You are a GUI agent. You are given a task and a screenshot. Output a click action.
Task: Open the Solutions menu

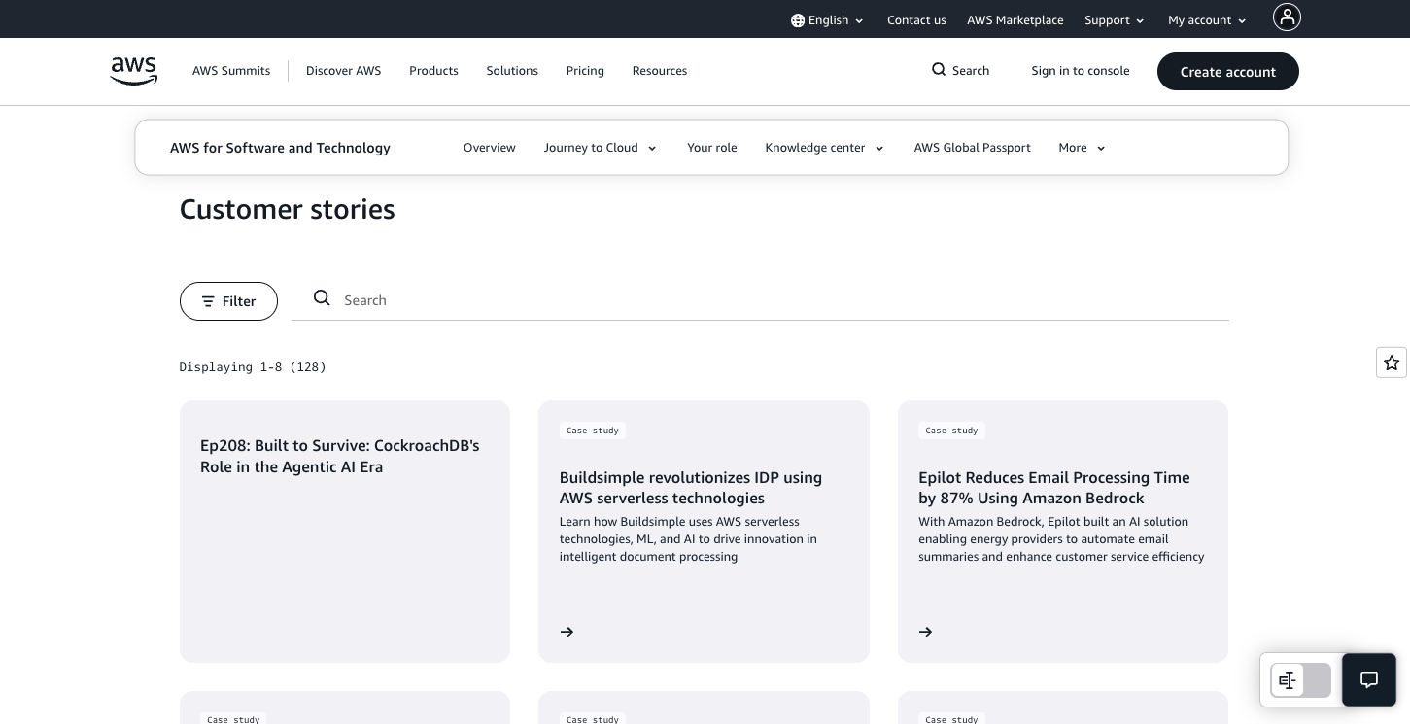coord(512,71)
